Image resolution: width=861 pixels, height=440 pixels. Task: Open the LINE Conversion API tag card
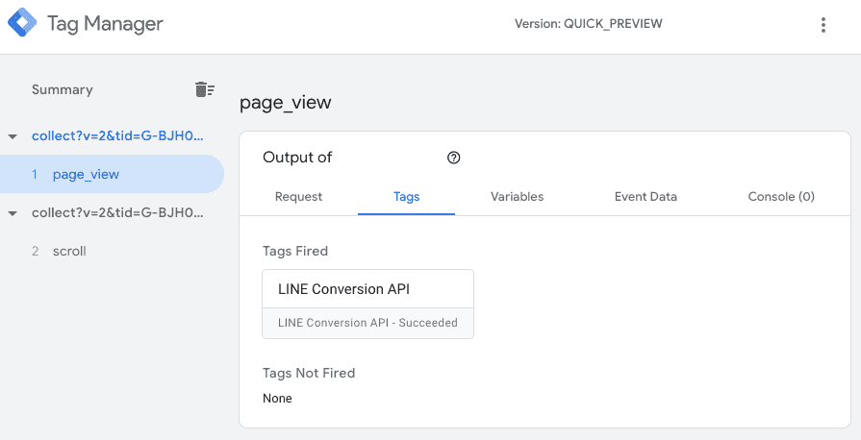coord(367,304)
